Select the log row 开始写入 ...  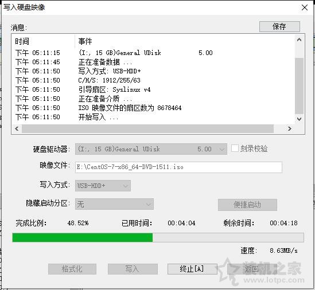coord(153,117)
